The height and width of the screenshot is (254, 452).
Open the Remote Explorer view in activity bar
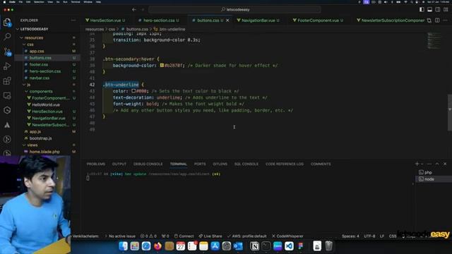click(7, 96)
